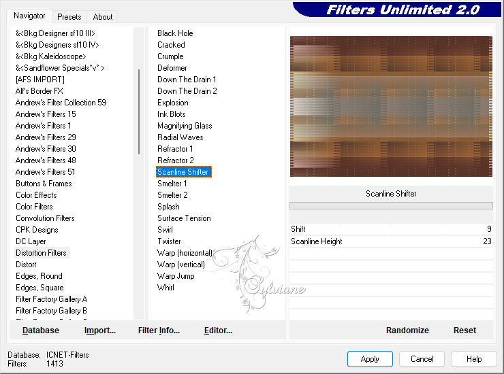504x374 pixels.
Task: Switch to the Navigator tab
Action: pyautogui.click(x=29, y=16)
